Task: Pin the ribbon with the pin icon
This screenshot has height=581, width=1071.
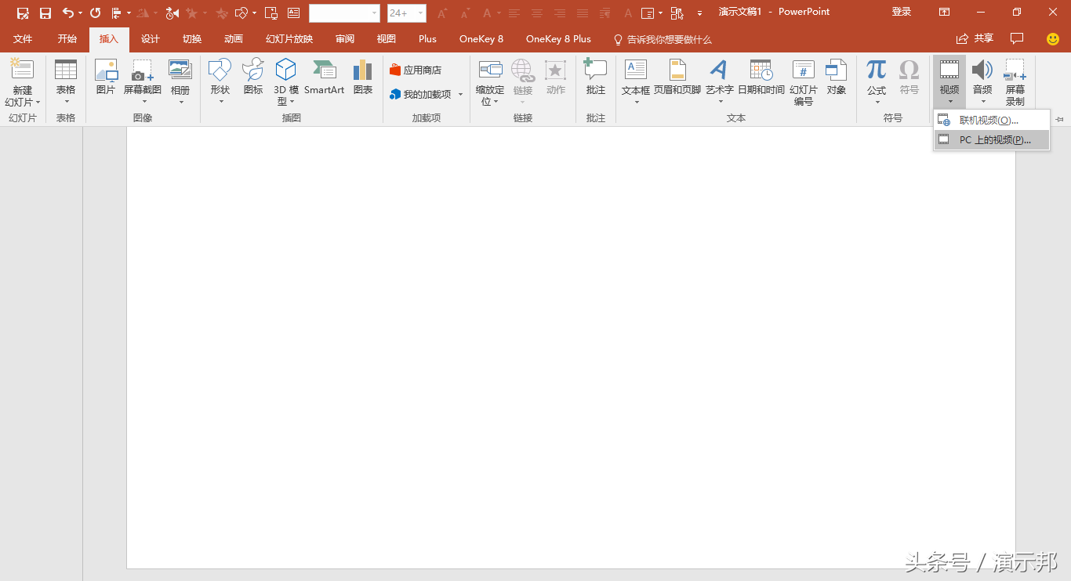Action: [1060, 119]
